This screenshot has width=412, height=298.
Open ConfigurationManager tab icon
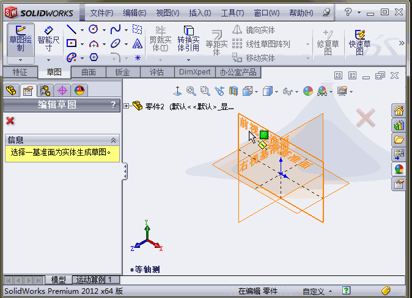(x=45, y=90)
